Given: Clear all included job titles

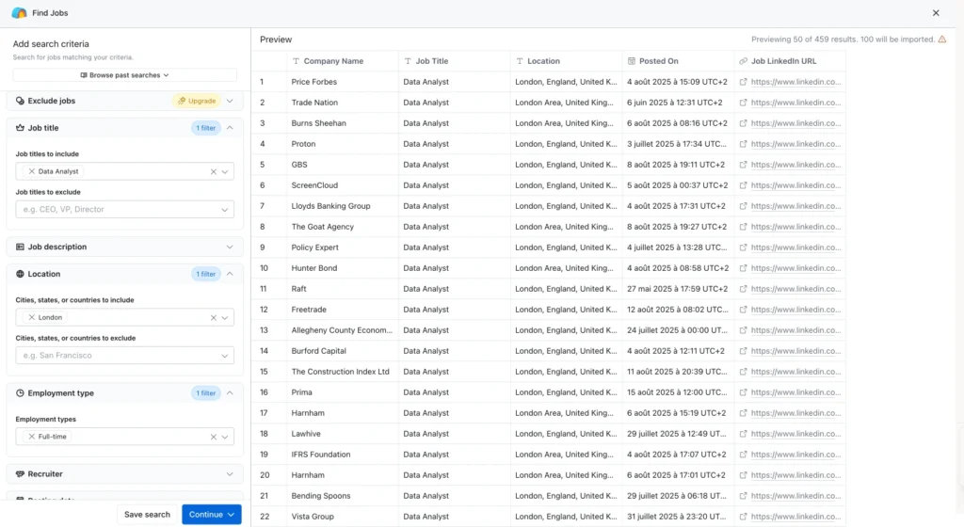Looking at the screenshot, I should tap(213, 172).
